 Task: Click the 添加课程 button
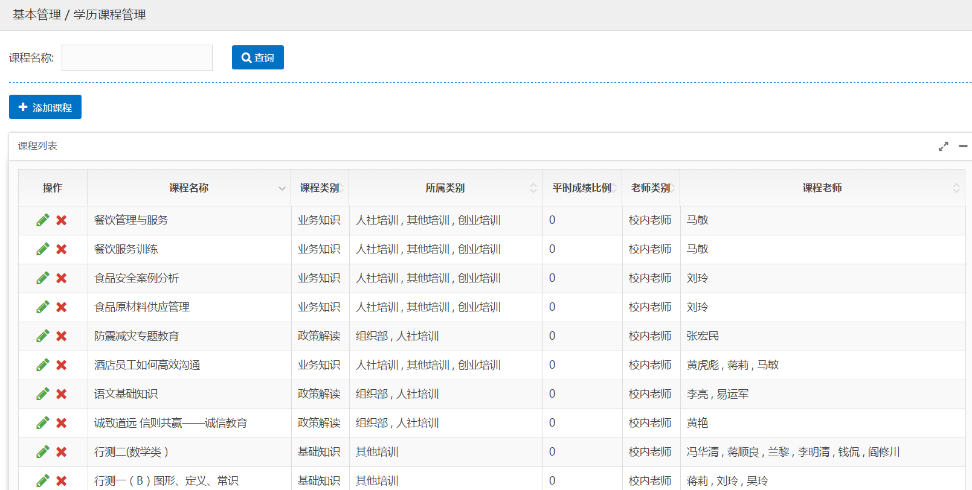coord(45,107)
